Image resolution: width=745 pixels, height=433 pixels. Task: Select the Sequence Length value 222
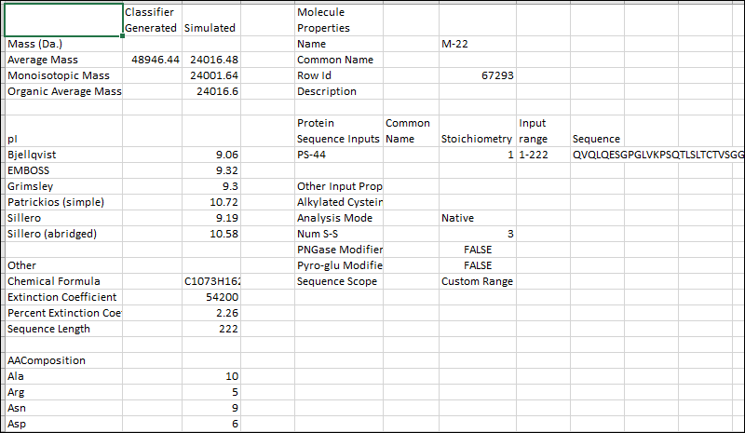pos(210,329)
